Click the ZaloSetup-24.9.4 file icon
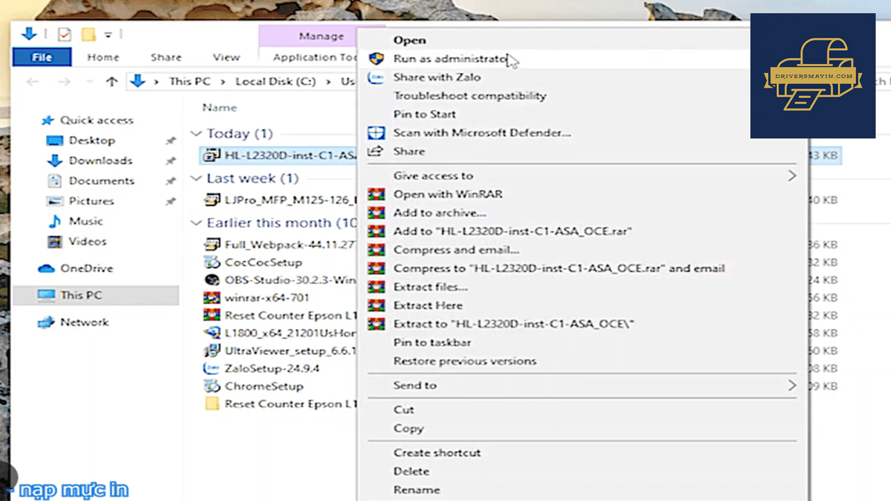This screenshot has height=501, width=891. (x=212, y=368)
